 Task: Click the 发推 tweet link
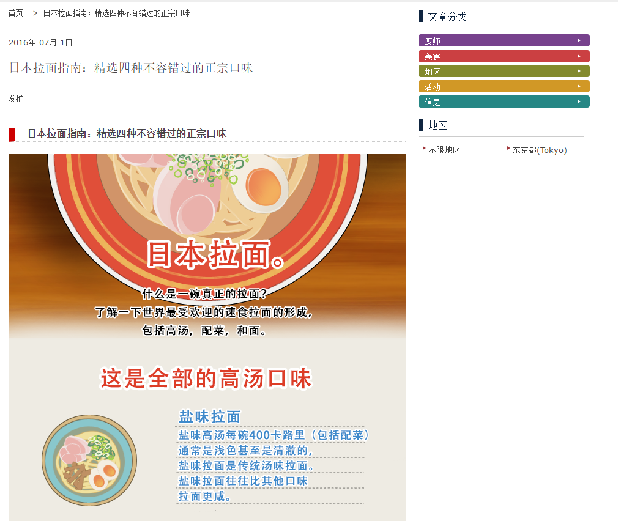pos(16,98)
